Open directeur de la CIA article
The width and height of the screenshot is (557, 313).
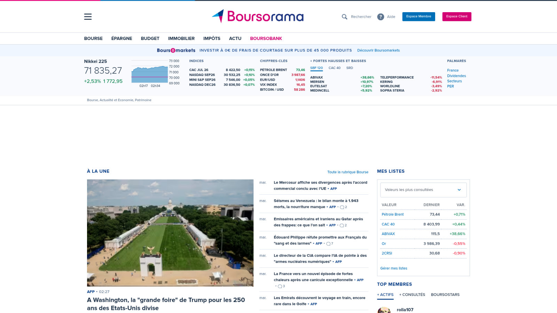pyautogui.click(x=320, y=258)
